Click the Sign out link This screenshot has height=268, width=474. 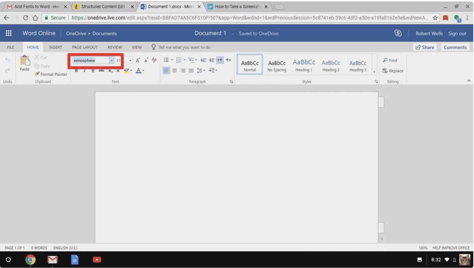coord(457,33)
